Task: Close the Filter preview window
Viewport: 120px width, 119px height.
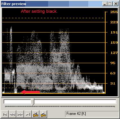Action: pyautogui.click(x=116, y=4)
